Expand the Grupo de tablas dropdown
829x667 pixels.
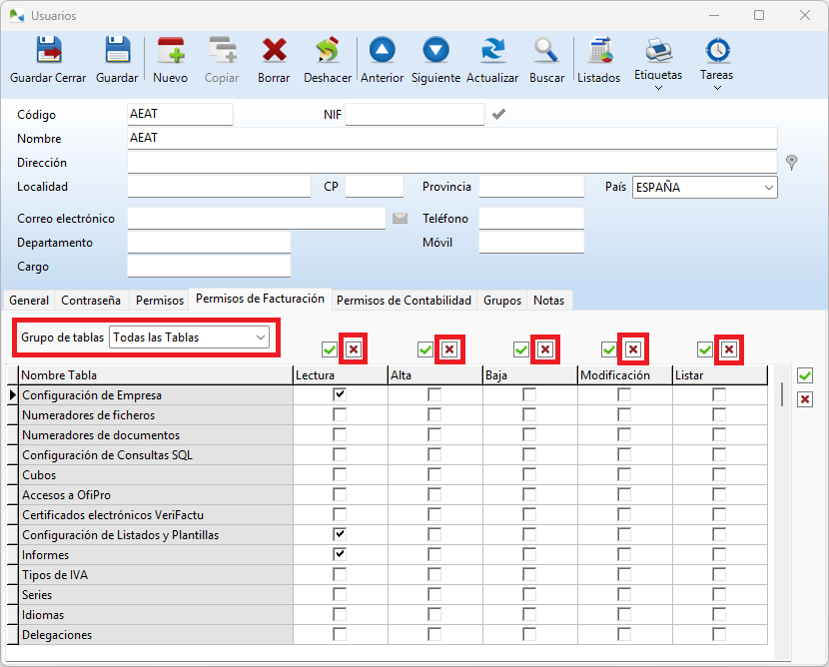pyautogui.click(x=261, y=337)
